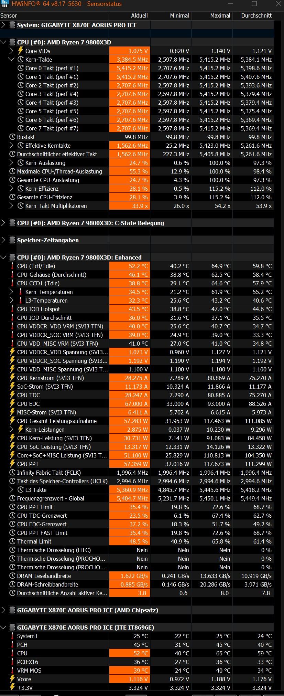
Task: Click the lightning icon beside CPU TDC
Action: point(12,395)
